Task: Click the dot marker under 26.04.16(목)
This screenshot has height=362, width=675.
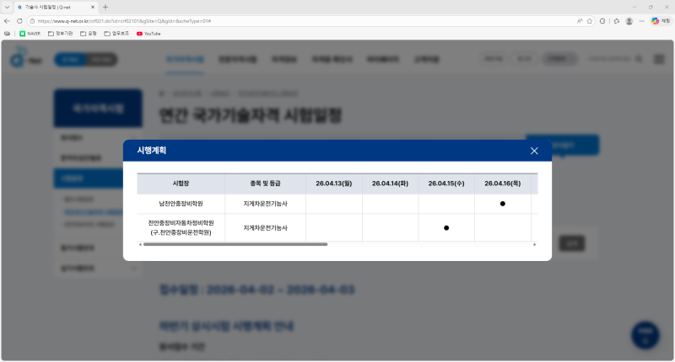Action: (x=502, y=204)
